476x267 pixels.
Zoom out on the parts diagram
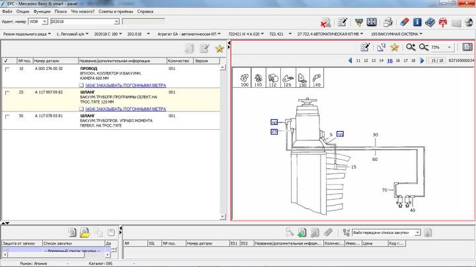point(424,47)
